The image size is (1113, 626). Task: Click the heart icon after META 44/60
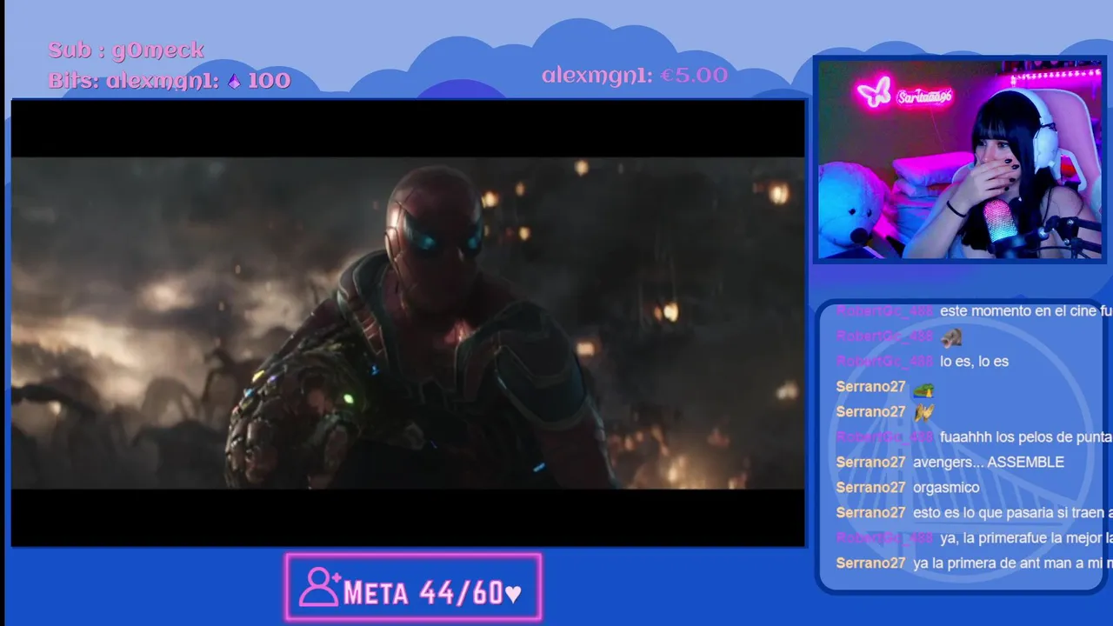click(x=513, y=595)
